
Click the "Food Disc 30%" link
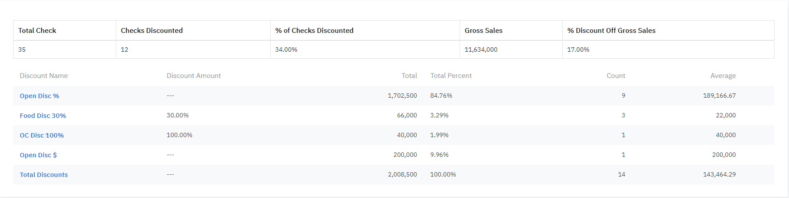[43, 116]
